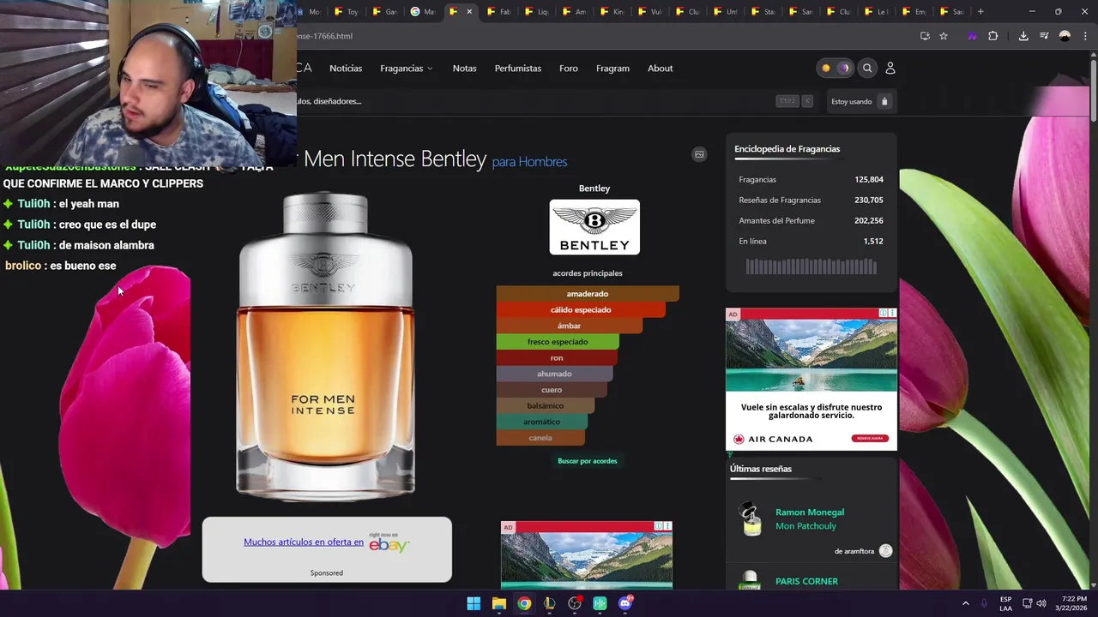Open the eBay offers sponsored link
The width and height of the screenshot is (1098, 617).
(x=304, y=542)
